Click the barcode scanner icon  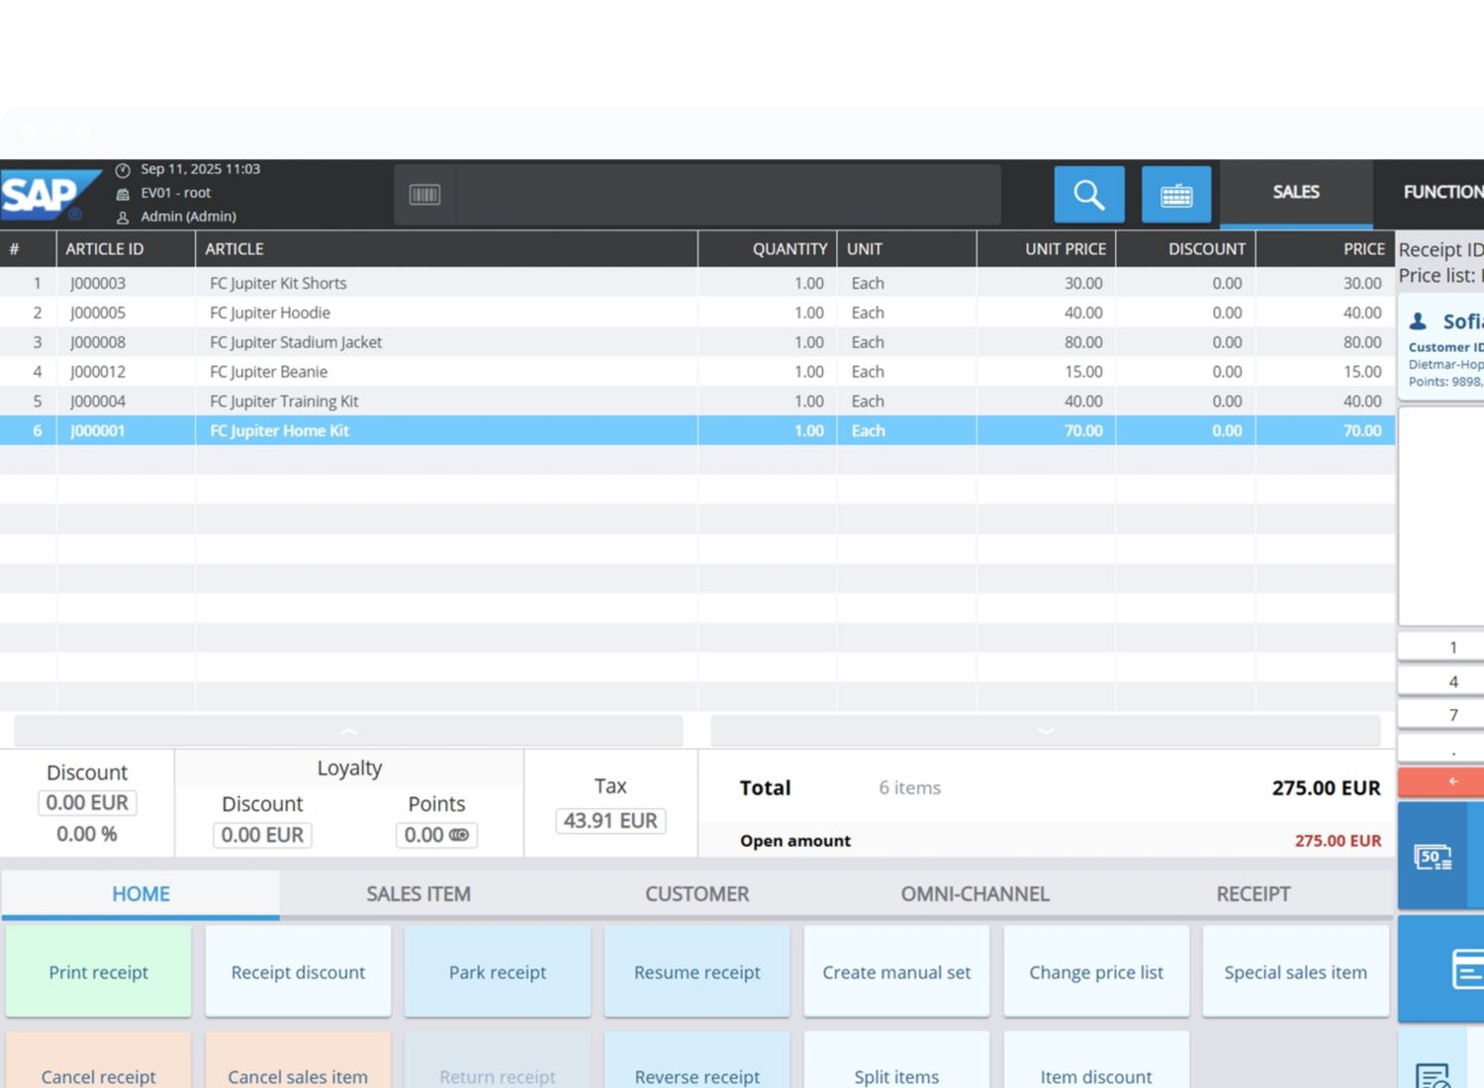tap(424, 195)
